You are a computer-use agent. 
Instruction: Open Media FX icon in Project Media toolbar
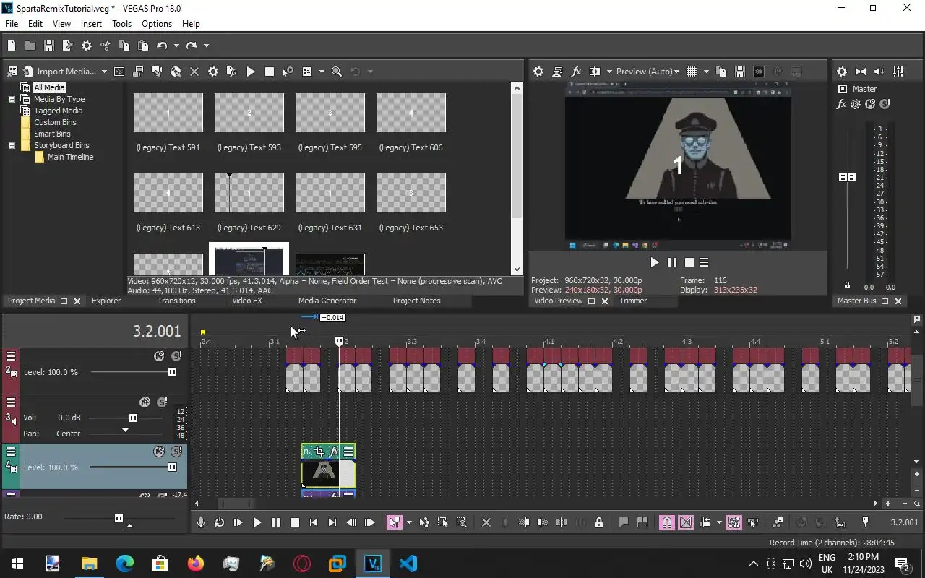[x=232, y=72]
